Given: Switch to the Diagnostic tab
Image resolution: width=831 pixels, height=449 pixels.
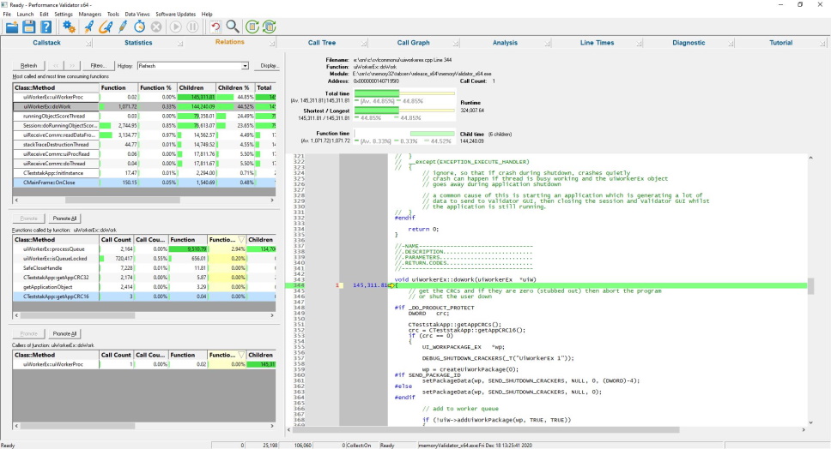Looking at the screenshot, I should 688,43.
